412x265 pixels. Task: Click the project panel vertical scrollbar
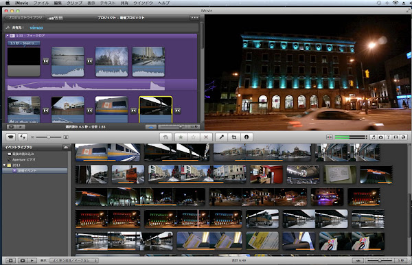[202, 36]
